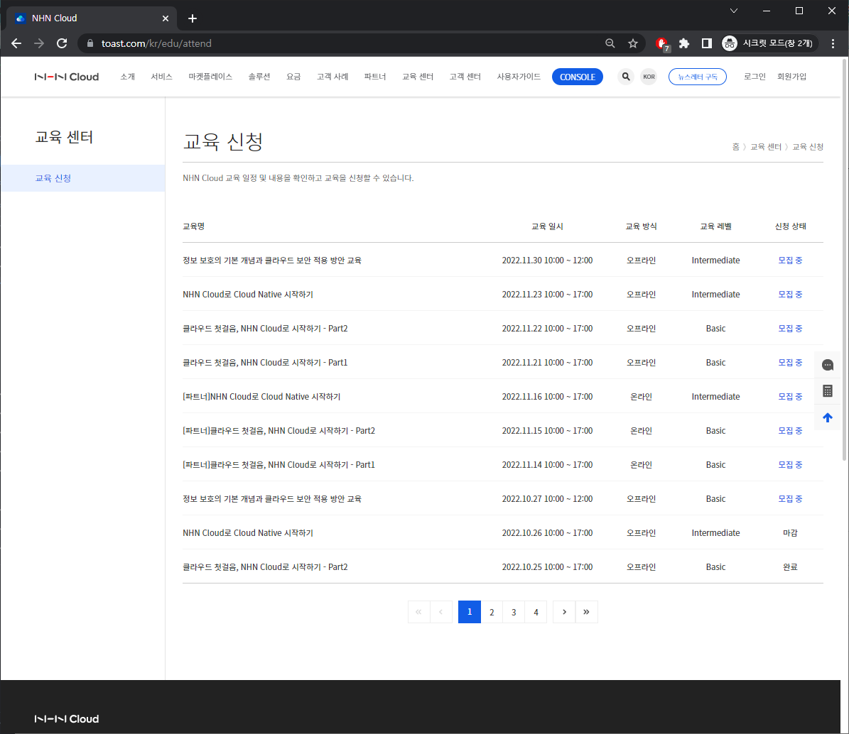Open the 사용자가이드 menu
Image resolution: width=849 pixels, height=734 pixels.
tap(519, 77)
